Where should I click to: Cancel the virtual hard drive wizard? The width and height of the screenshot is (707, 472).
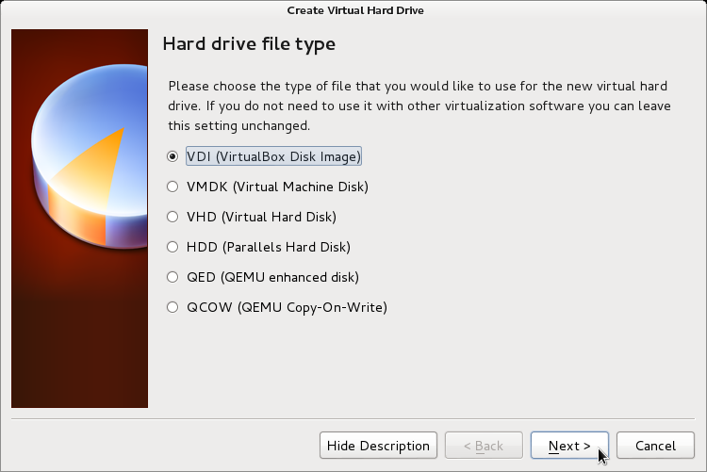(x=655, y=446)
